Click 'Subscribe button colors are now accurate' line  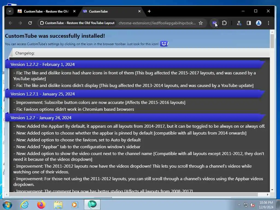99,103
